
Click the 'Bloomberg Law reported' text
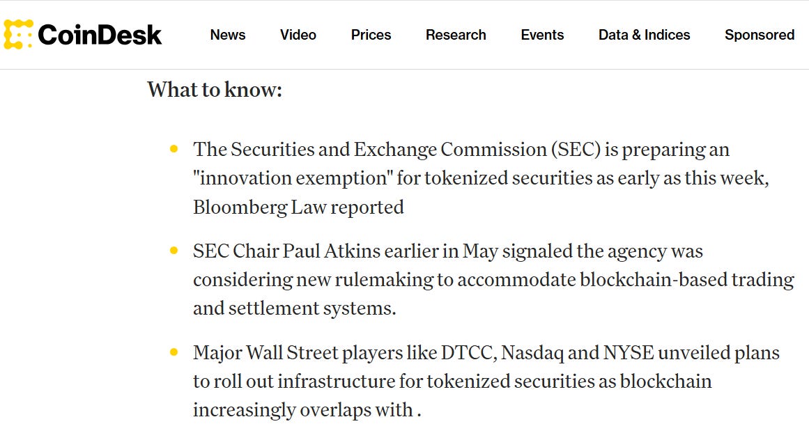[x=298, y=207]
